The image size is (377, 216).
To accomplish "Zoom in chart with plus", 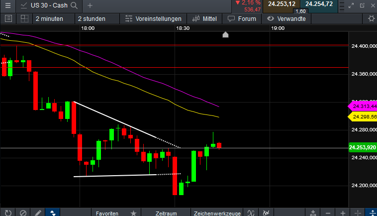I will [343, 213].
